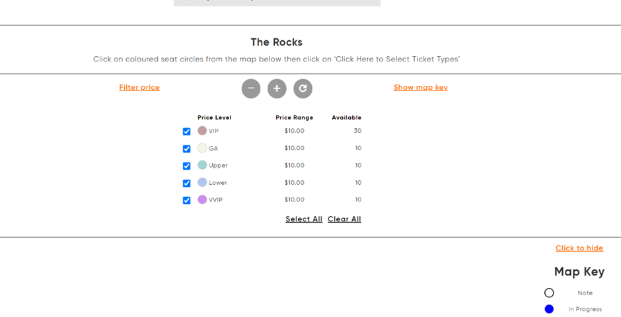Click the Lower colour swatch
The width and height of the screenshot is (621, 317).
(202, 182)
